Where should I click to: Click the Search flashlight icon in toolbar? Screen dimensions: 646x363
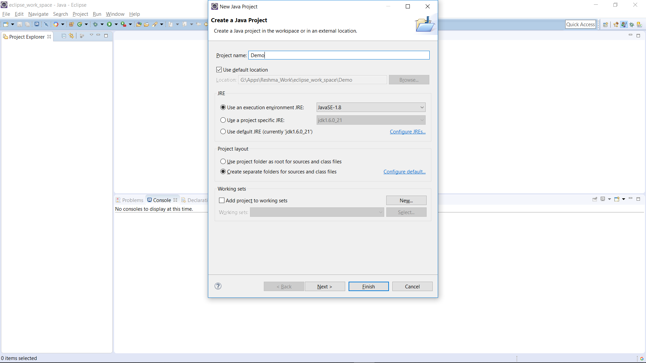click(155, 24)
